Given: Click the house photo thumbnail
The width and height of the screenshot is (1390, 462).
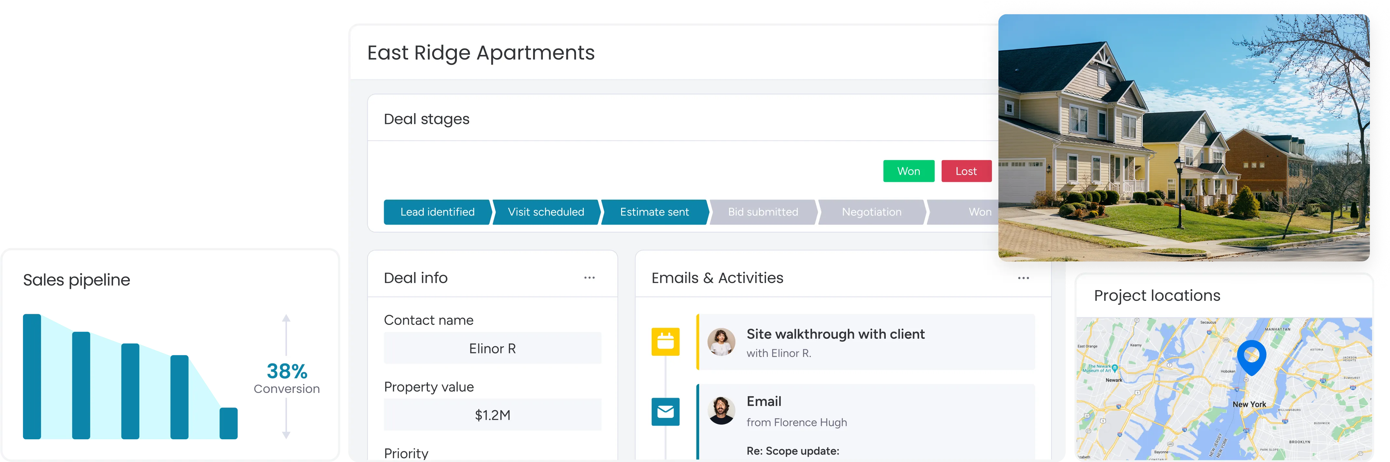Looking at the screenshot, I should pos(1184,138).
